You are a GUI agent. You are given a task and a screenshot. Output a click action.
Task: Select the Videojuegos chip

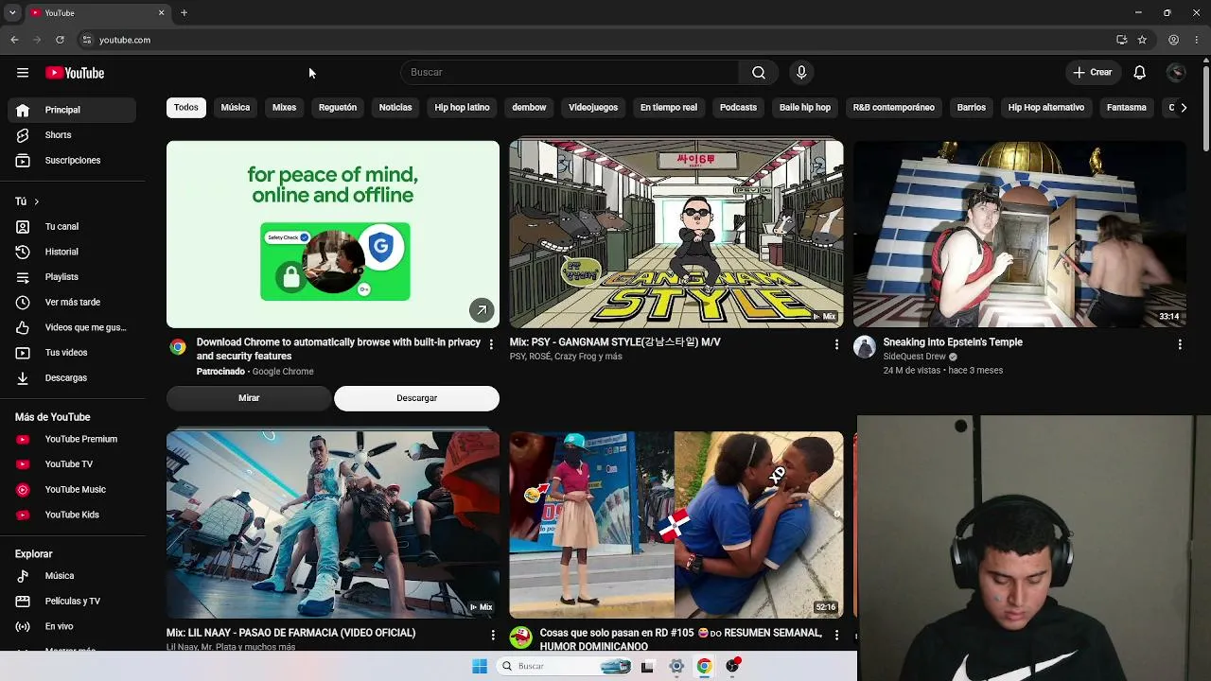click(x=593, y=108)
